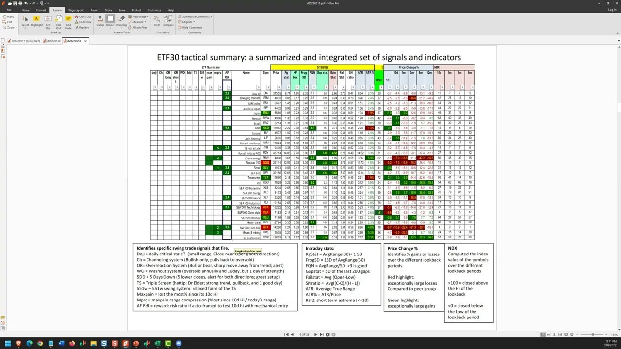
Task: Click the Save icon in quick access toolbar
Action: click(x=14, y=3)
